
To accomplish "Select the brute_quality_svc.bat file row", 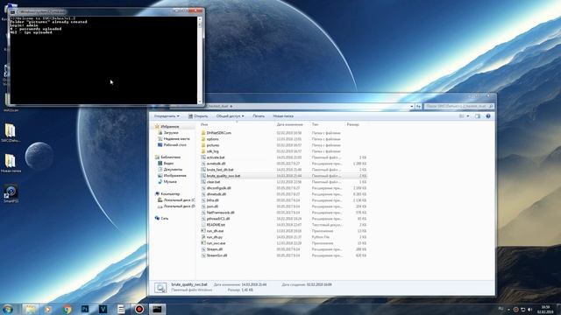I will click(x=283, y=176).
